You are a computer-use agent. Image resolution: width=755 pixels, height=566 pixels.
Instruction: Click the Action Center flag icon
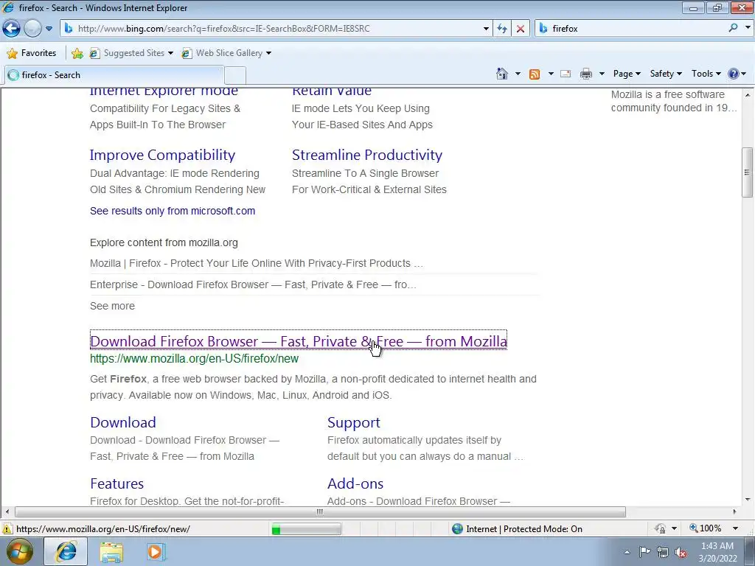pos(644,551)
